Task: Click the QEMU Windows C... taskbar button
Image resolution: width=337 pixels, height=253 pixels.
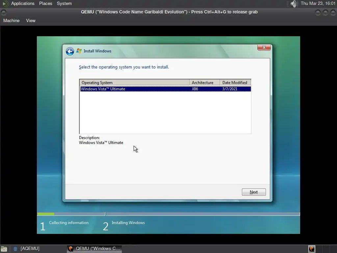Action: coord(94,249)
